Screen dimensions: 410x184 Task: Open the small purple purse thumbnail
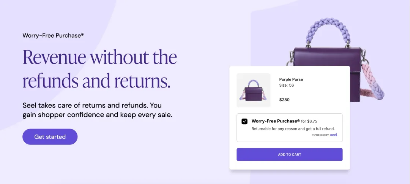point(253,90)
